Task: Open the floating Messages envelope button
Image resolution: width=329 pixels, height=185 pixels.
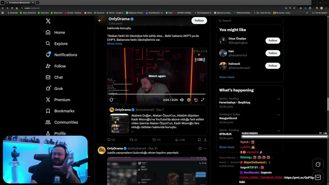Action: click(x=318, y=178)
